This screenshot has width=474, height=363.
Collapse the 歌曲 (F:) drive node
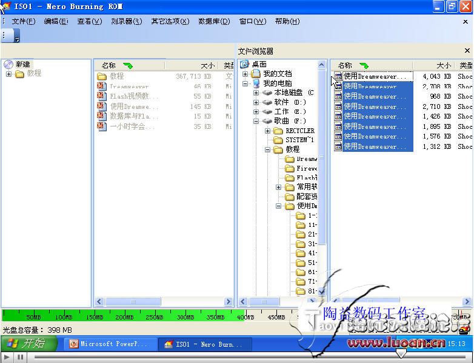coord(256,121)
